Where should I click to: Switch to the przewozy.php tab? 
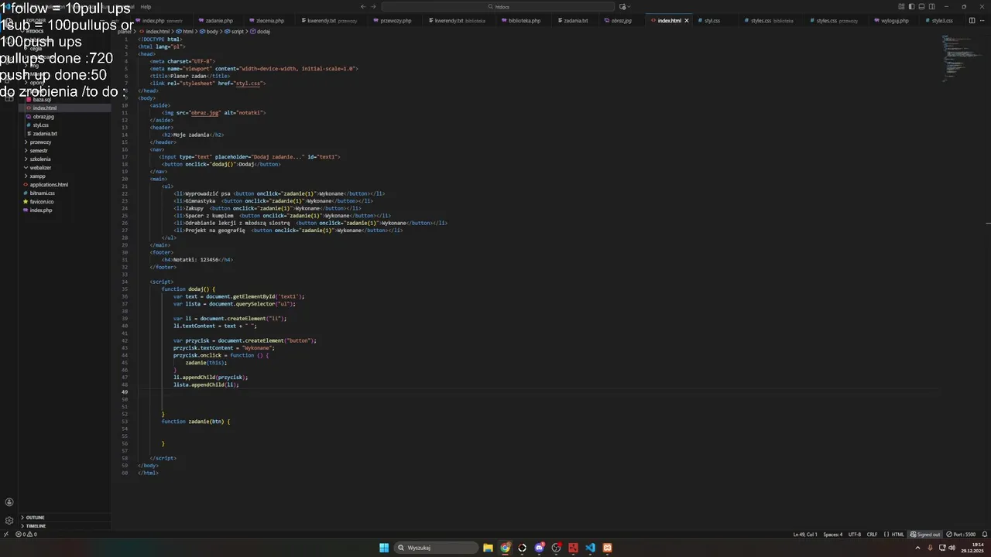click(395, 21)
